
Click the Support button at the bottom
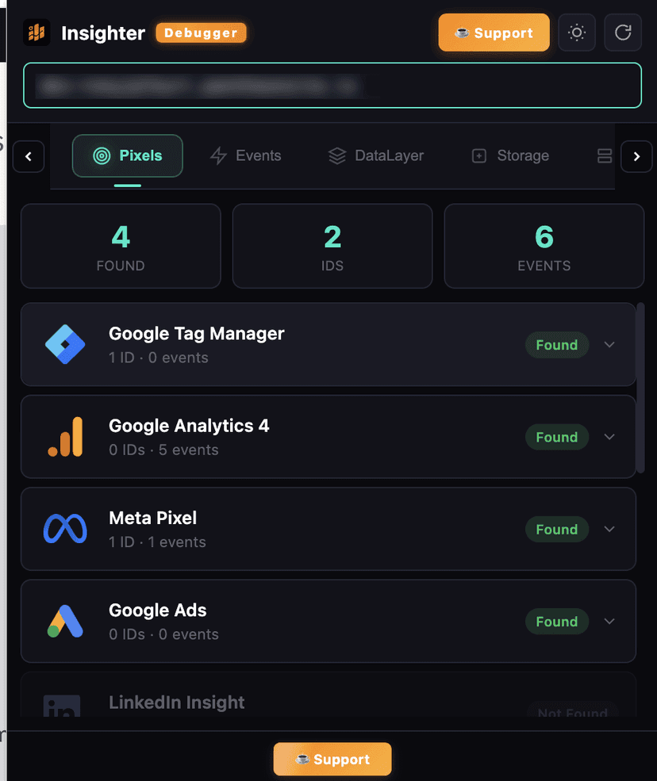pos(332,759)
